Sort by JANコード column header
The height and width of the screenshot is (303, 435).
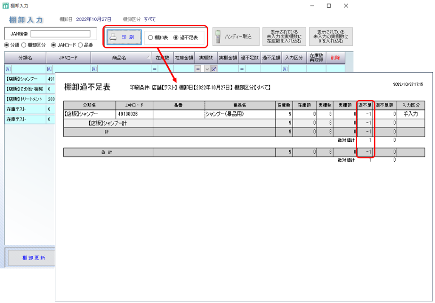68,58
